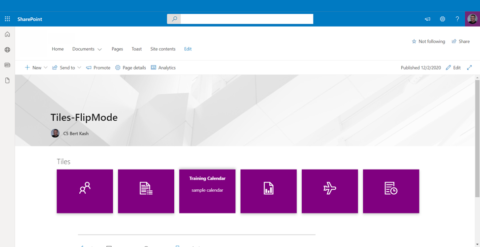Click the Share button
The height and width of the screenshot is (247, 480).
[x=461, y=41]
